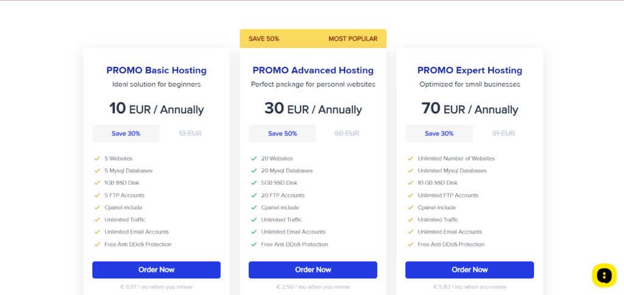Order the PROMO Basic Hosting plan
The image size is (624, 295).
[x=157, y=270]
